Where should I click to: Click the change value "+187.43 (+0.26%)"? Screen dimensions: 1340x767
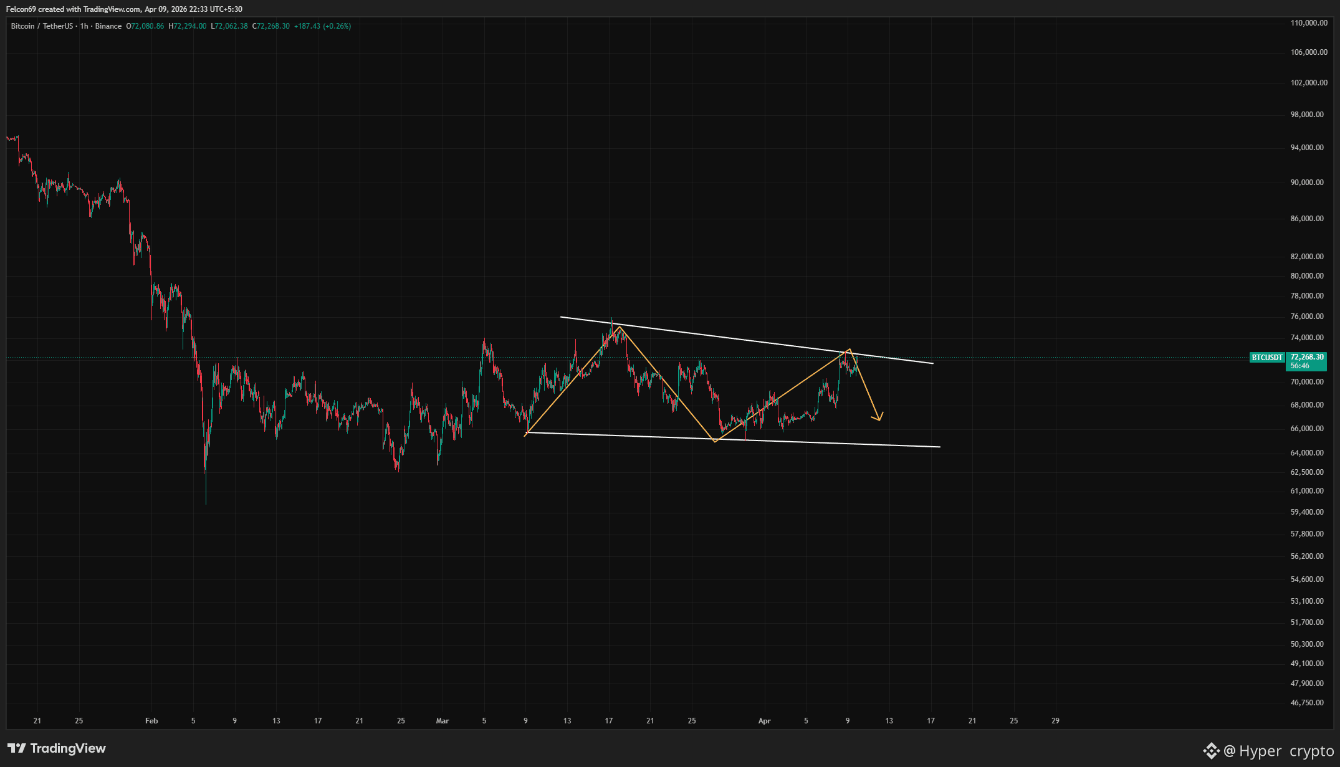pos(323,26)
